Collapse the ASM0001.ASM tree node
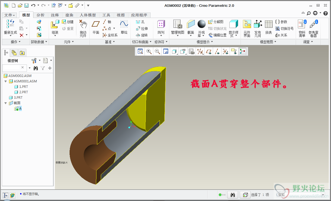This screenshot has width=331, height=201. coord(6,81)
